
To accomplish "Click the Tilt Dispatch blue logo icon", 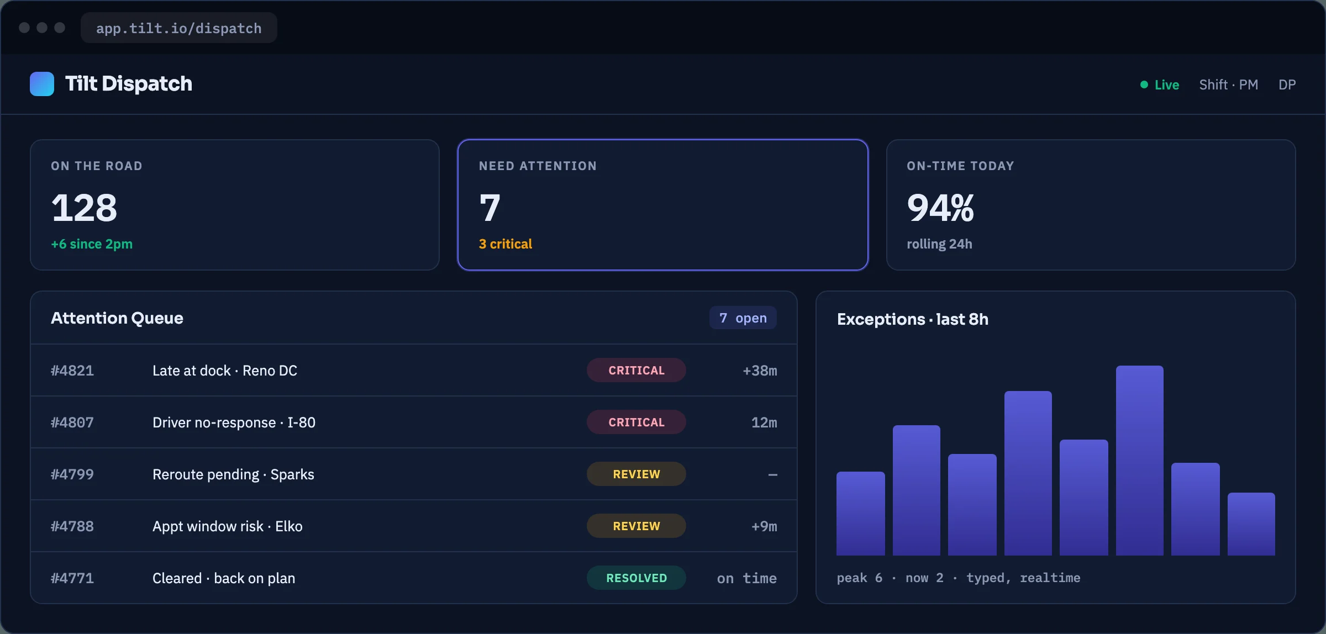I will (x=42, y=84).
